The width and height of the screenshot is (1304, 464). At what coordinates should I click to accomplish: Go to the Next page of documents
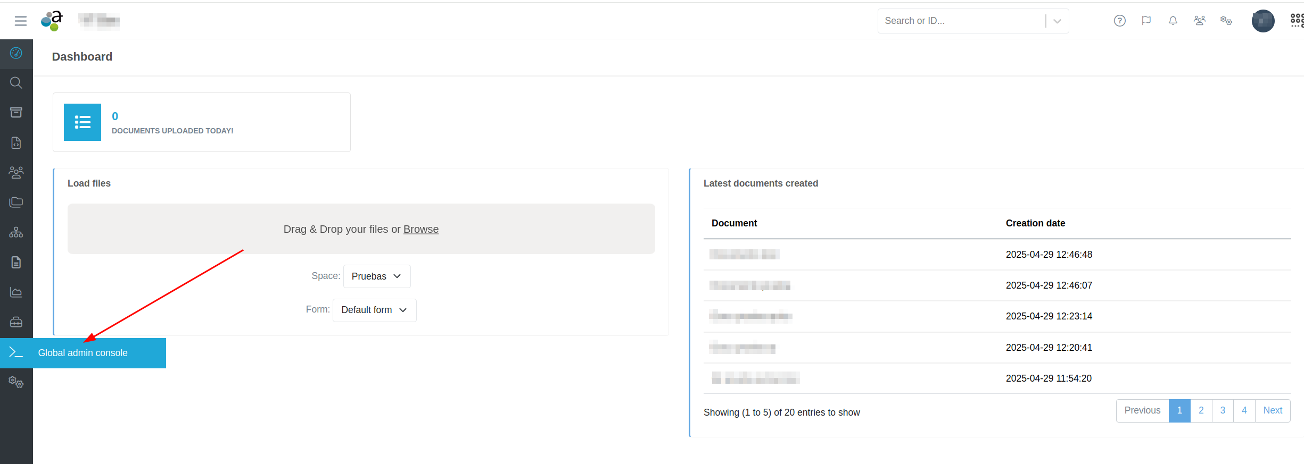click(1272, 410)
